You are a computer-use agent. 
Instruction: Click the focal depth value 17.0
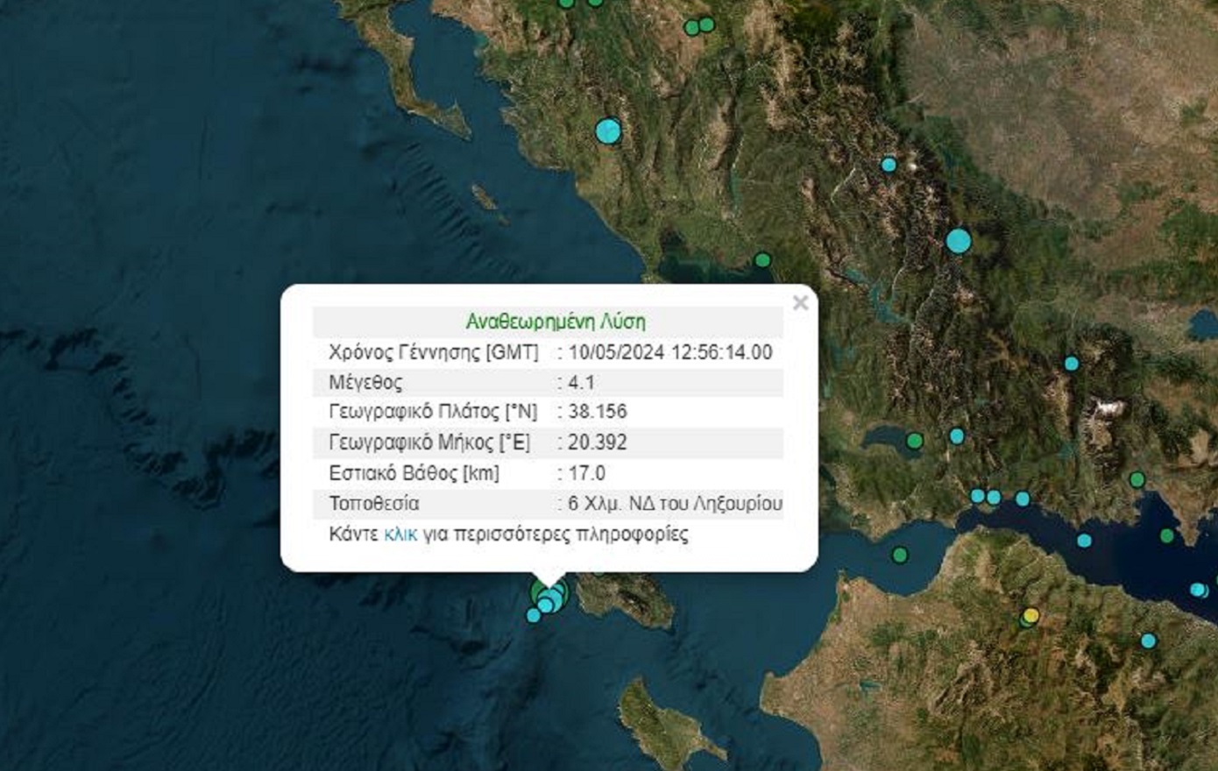click(586, 473)
